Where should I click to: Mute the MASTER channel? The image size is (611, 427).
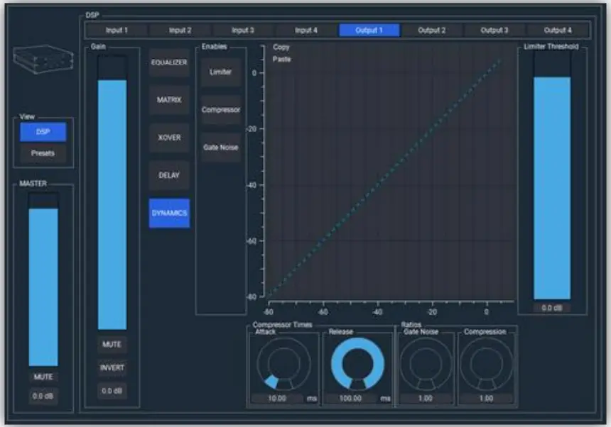[43, 378]
